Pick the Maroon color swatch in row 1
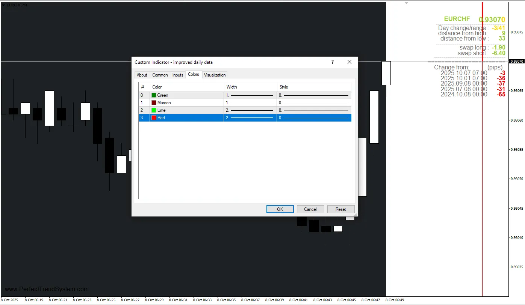The image size is (525, 305). [154, 103]
